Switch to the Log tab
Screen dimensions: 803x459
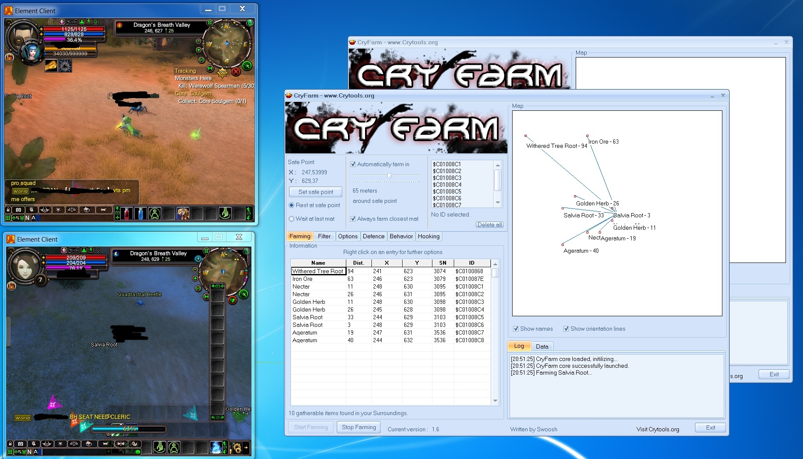click(519, 346)
